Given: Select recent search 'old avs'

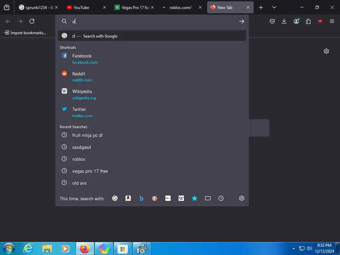Looking at the screenshot, I should pos(152,183).
